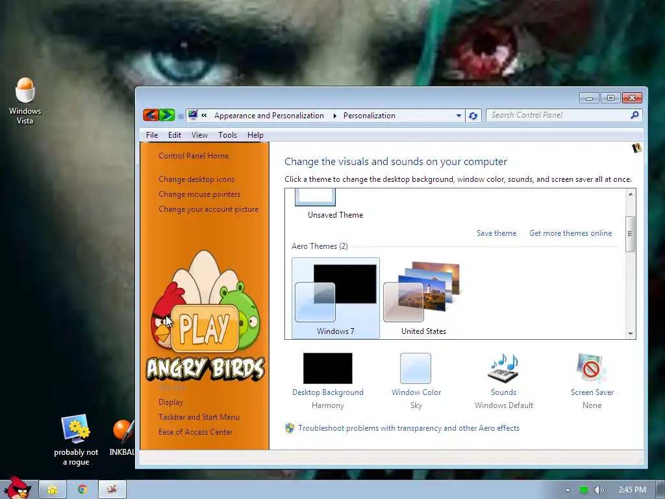The image size is (665, 499).
Task: Minimize the Personalization window
Action: tap(589, 98)
